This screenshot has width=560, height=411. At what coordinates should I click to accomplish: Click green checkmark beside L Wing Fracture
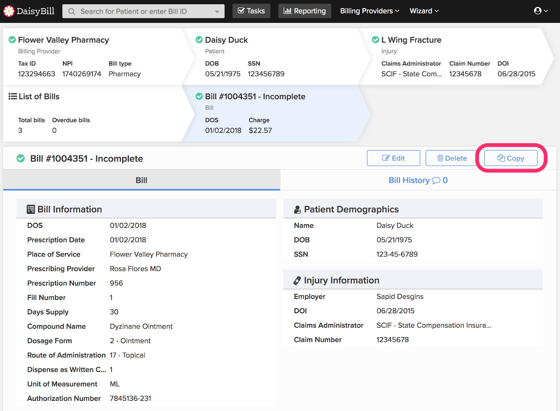coord(376,40)
